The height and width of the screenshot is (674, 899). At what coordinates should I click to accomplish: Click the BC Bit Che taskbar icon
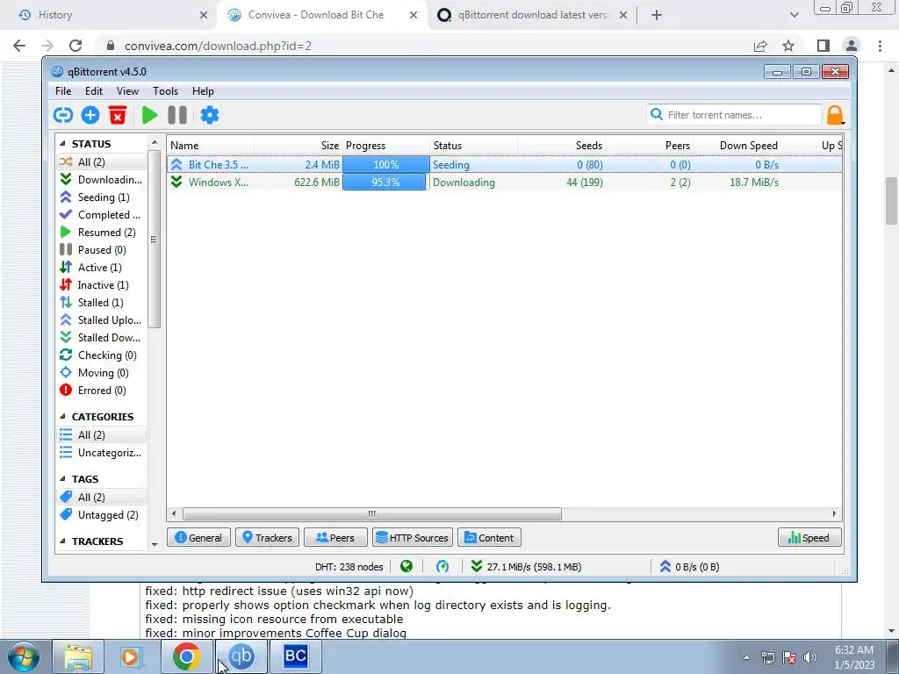(295, 656)
